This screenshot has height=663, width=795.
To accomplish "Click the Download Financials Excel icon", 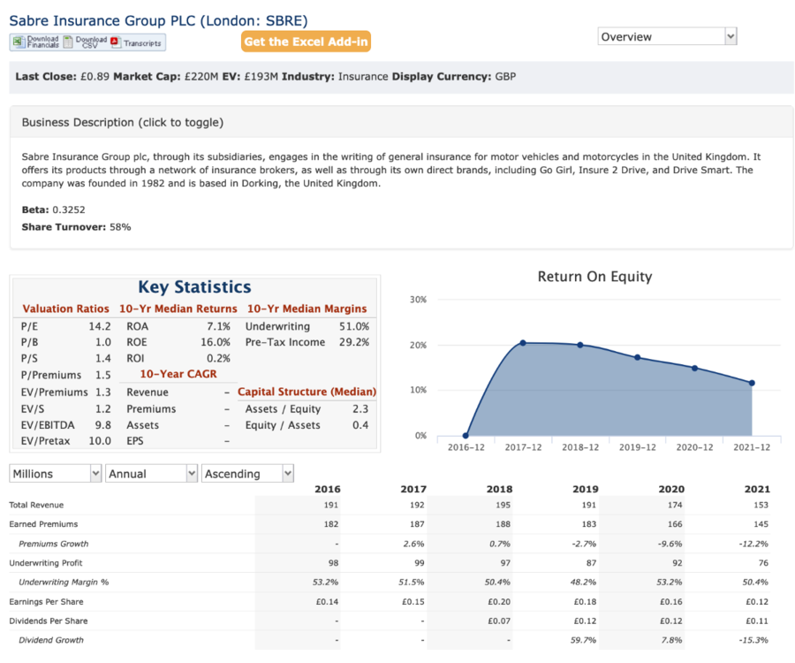I will tap(19, 42).
